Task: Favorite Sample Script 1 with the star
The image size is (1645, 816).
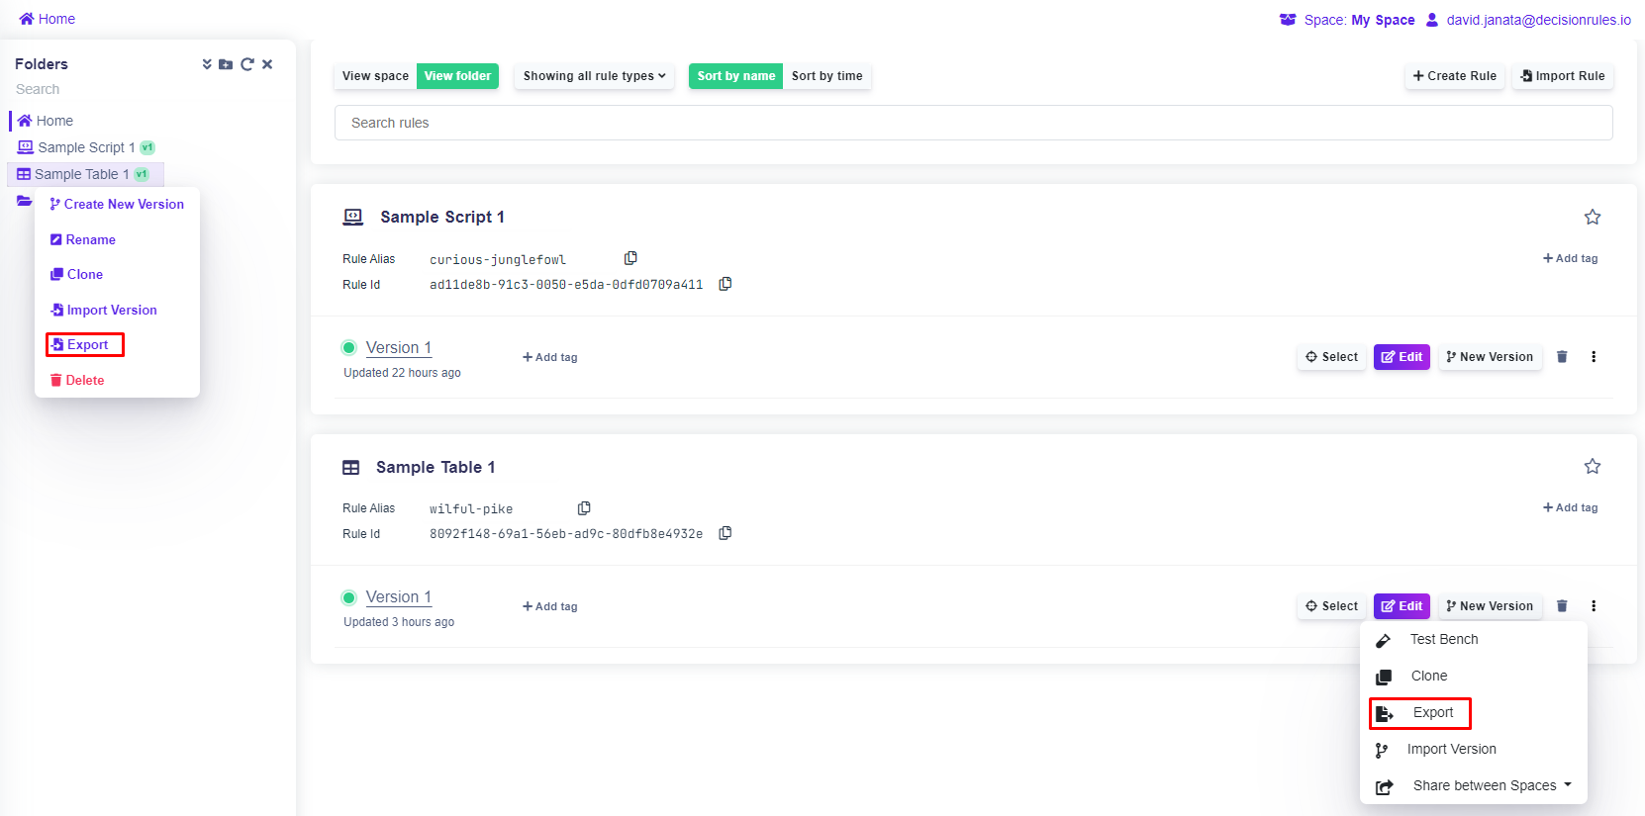Action: click(1593, 217)
